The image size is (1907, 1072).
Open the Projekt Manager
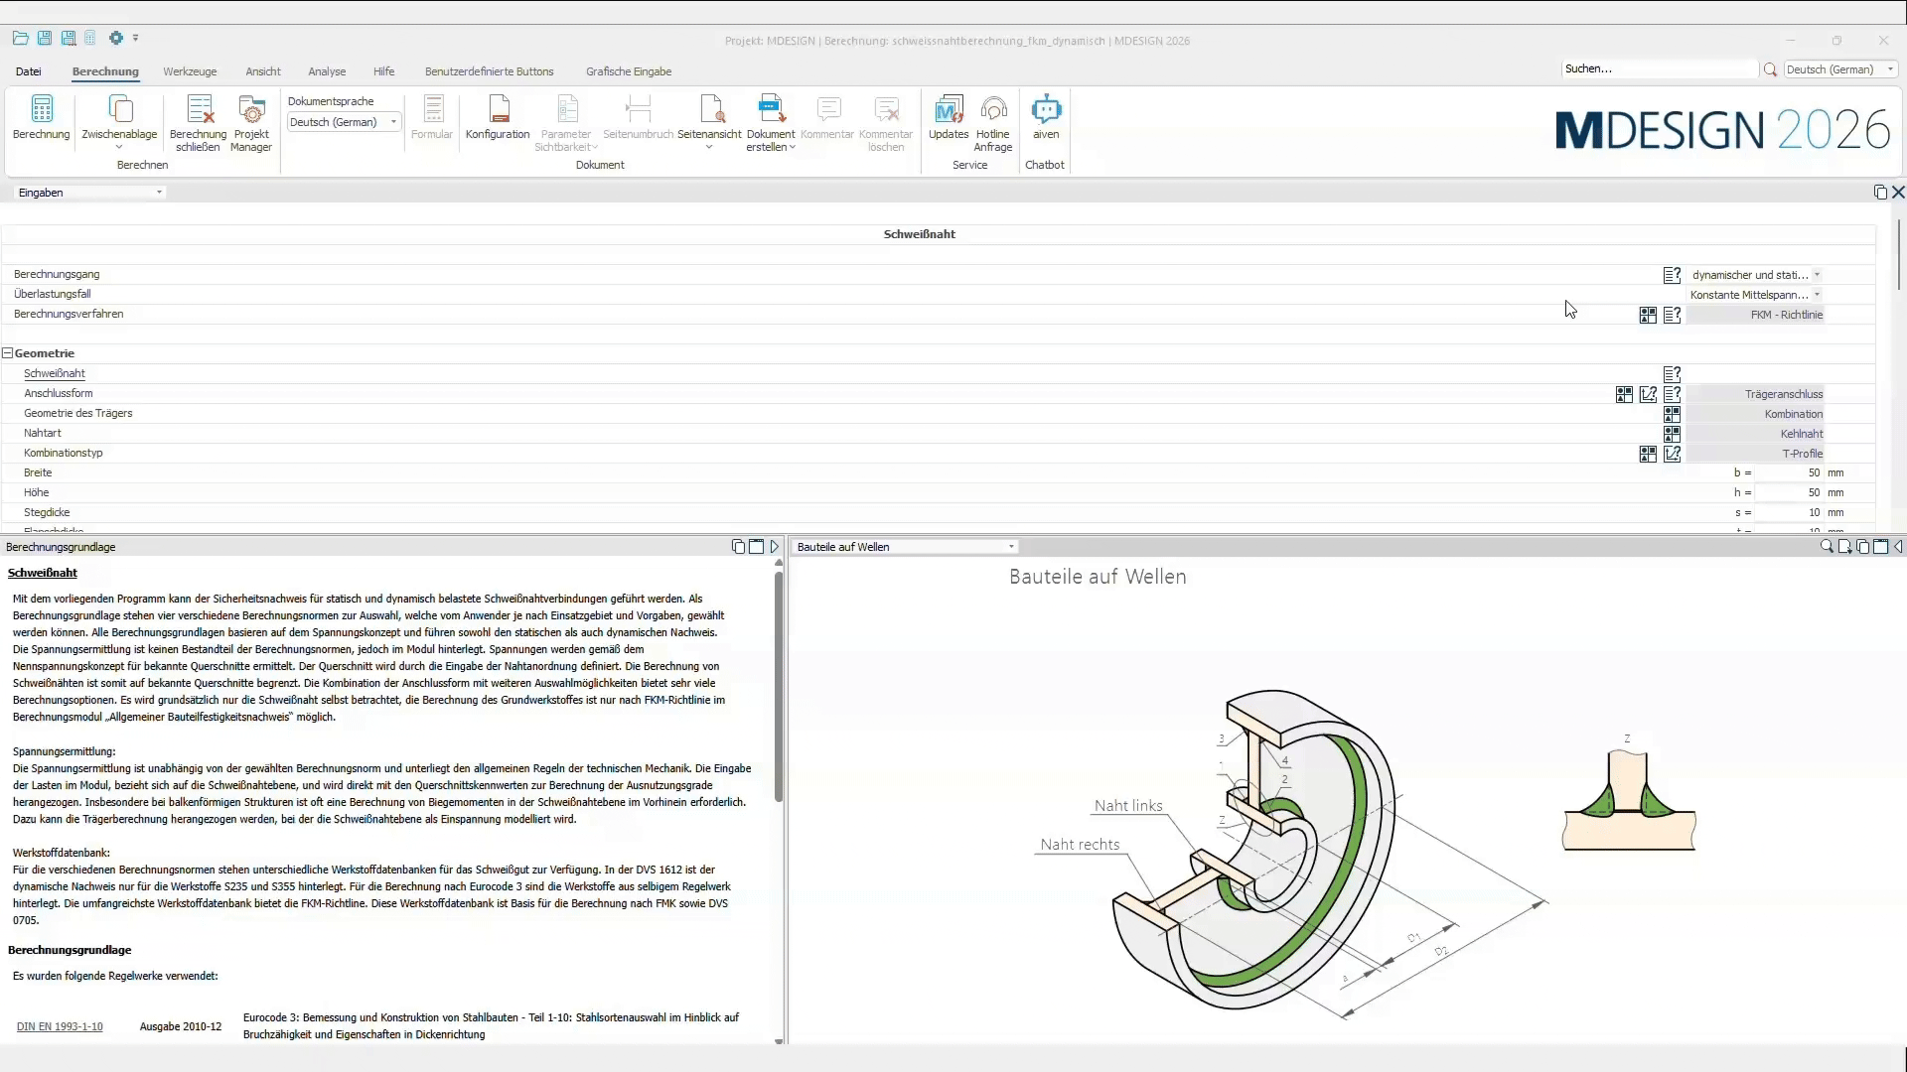click(x=251, y=109)
